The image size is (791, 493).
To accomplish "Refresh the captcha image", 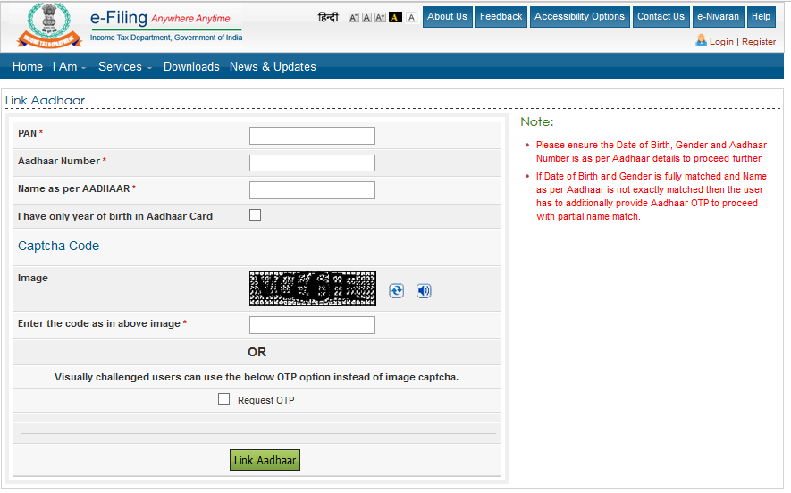I will point(397,291).
